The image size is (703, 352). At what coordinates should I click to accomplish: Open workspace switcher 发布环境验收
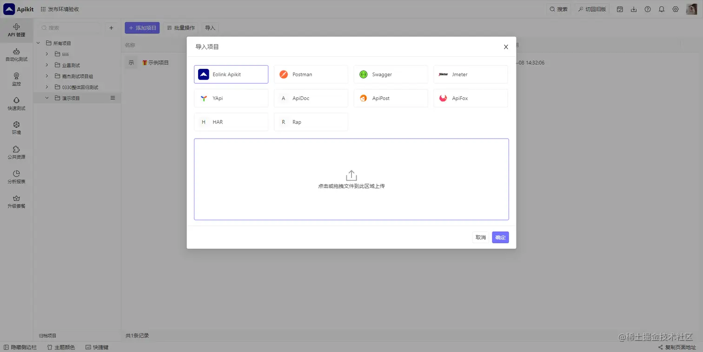pyautogui.click(x=60, y=9)
